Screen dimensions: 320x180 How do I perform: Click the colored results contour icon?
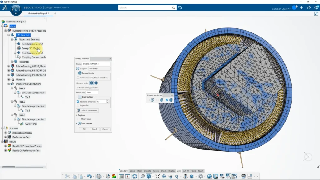[x=114, y=176]
